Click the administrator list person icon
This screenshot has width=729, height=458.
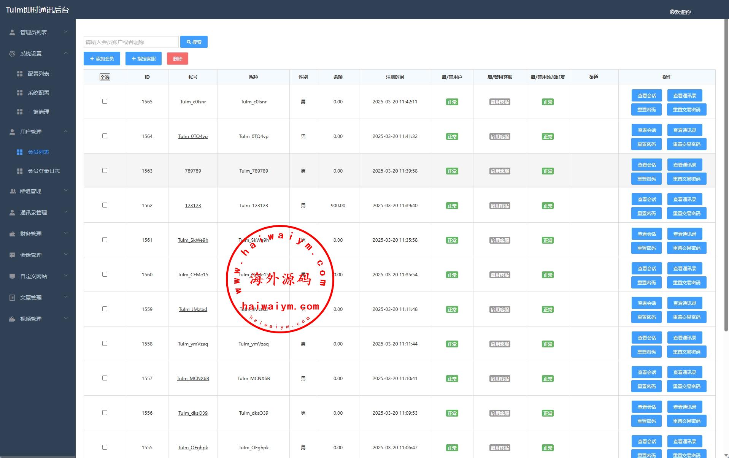[x=12, y=32]
